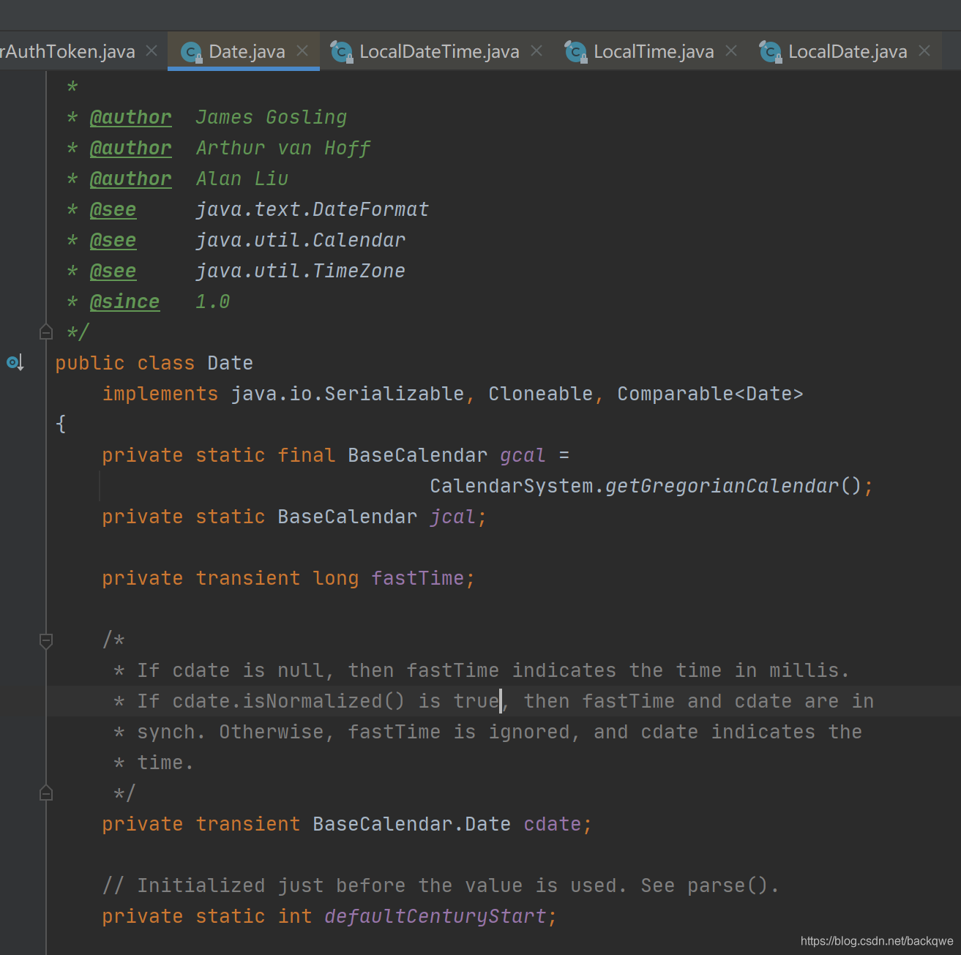Click the CalendarSystem class reference

[x=512, y=486]
